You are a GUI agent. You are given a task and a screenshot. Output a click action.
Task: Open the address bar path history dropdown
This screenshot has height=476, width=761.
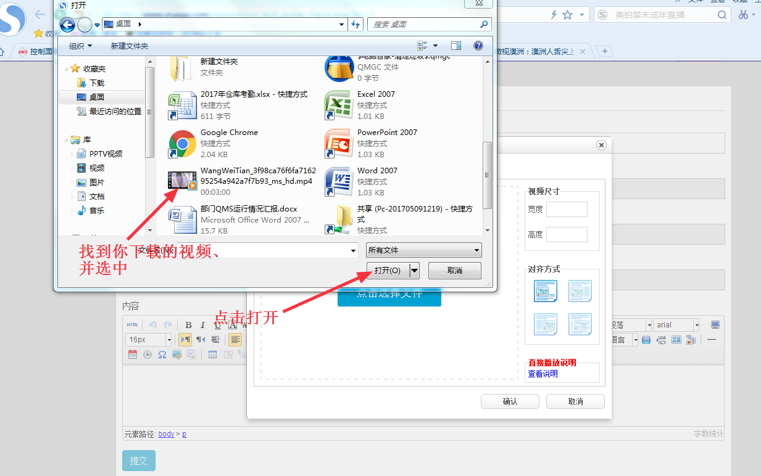342,25
